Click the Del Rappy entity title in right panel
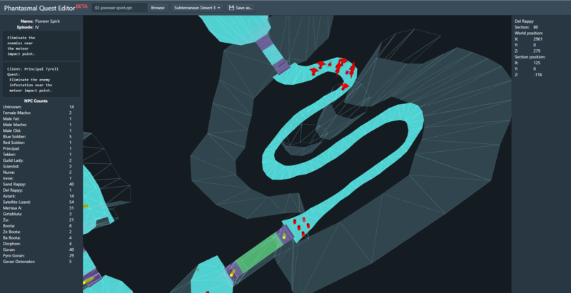The image size is (571, 293). click(524, 21)
